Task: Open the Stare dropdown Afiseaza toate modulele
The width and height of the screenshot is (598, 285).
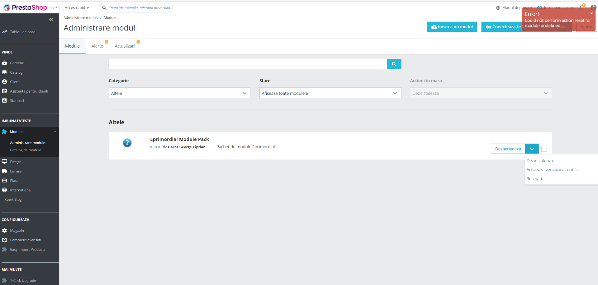Action: (330, 93)
